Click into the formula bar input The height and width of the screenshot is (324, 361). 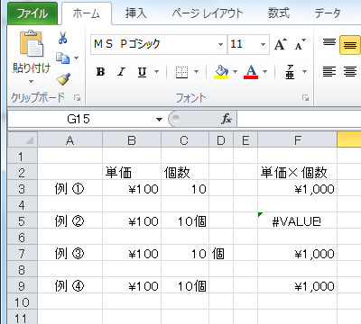[299, 119]
